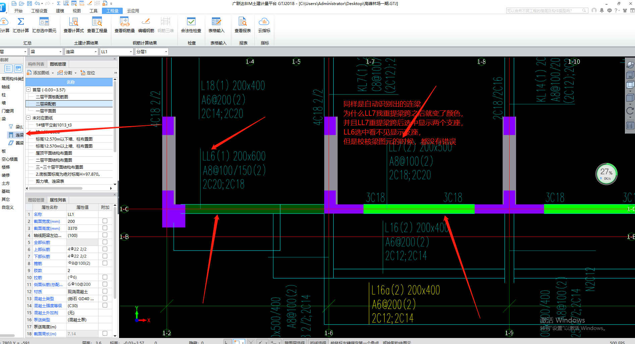Click the 钢筋三维 icon
The height and width of the screenshot is (344, 635).
(165, 22)
